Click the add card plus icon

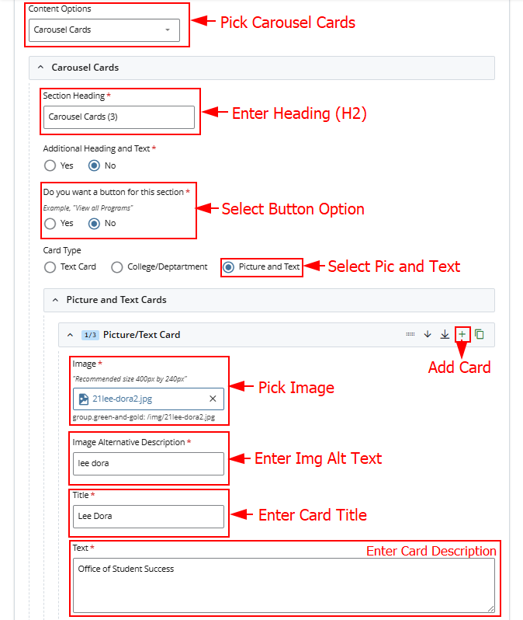pos(462,334)
